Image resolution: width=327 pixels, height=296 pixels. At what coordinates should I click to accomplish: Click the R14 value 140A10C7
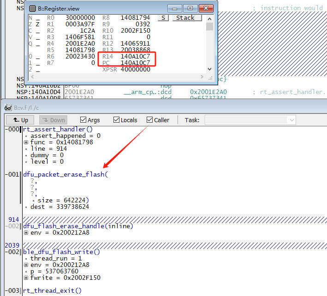[x=135, y=56]
